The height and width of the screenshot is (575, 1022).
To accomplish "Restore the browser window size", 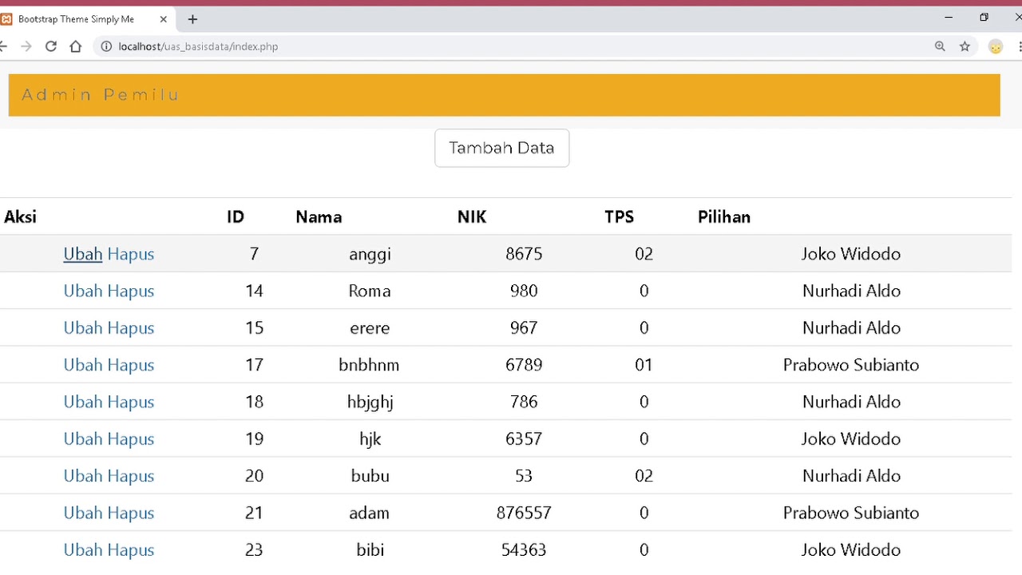I will pyautogui.click(x=984, y=18).
